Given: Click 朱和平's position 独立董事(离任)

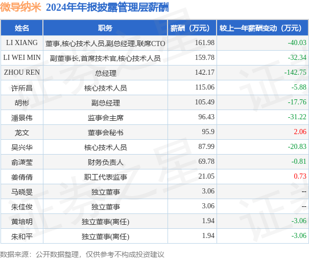Looking at the screenshot, I should 105,236.
